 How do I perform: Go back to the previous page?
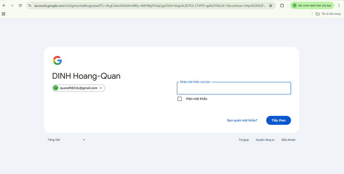pyautogui.click(x=4, y=5)
